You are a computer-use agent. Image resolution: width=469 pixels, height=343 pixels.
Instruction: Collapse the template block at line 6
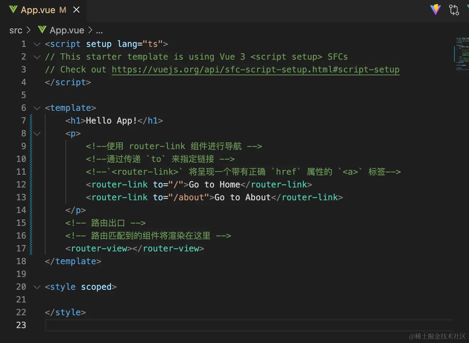37,108
